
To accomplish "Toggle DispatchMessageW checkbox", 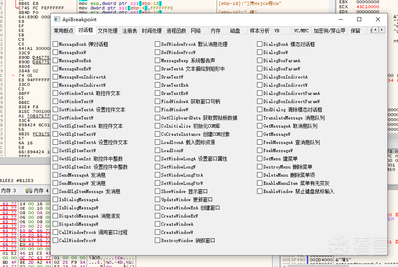I will (55, 224).
